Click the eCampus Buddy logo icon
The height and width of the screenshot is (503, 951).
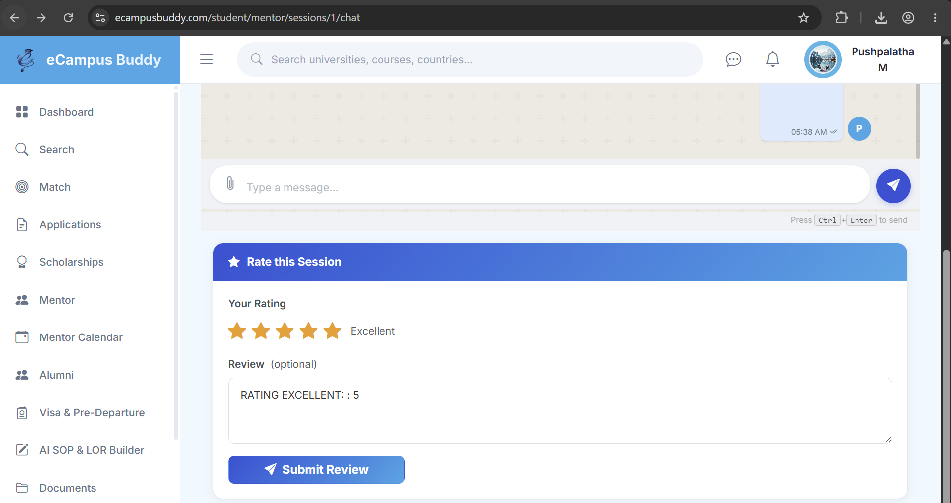pyautogui.click(x=25, y=60)
